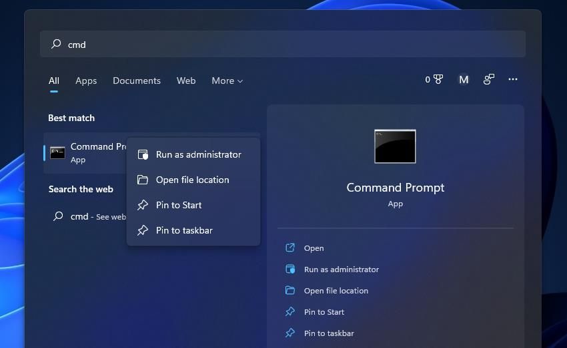Click the Command Prompt icon in best match
This screenshot has width=567, height=348.
(57, 153)
